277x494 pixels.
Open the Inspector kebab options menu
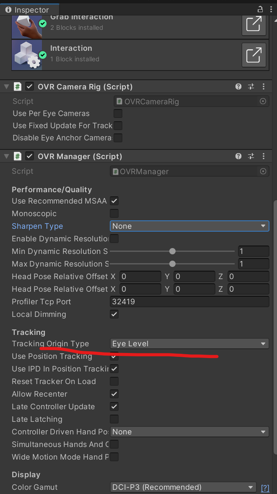[x=271, y=9]
